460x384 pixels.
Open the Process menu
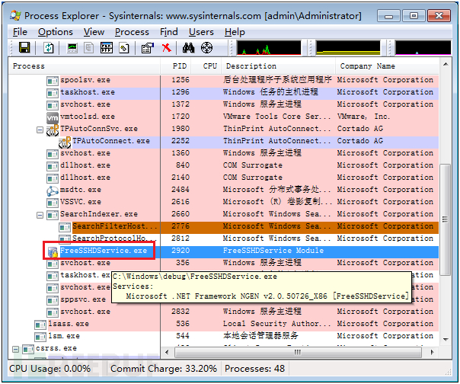point(132,32)
